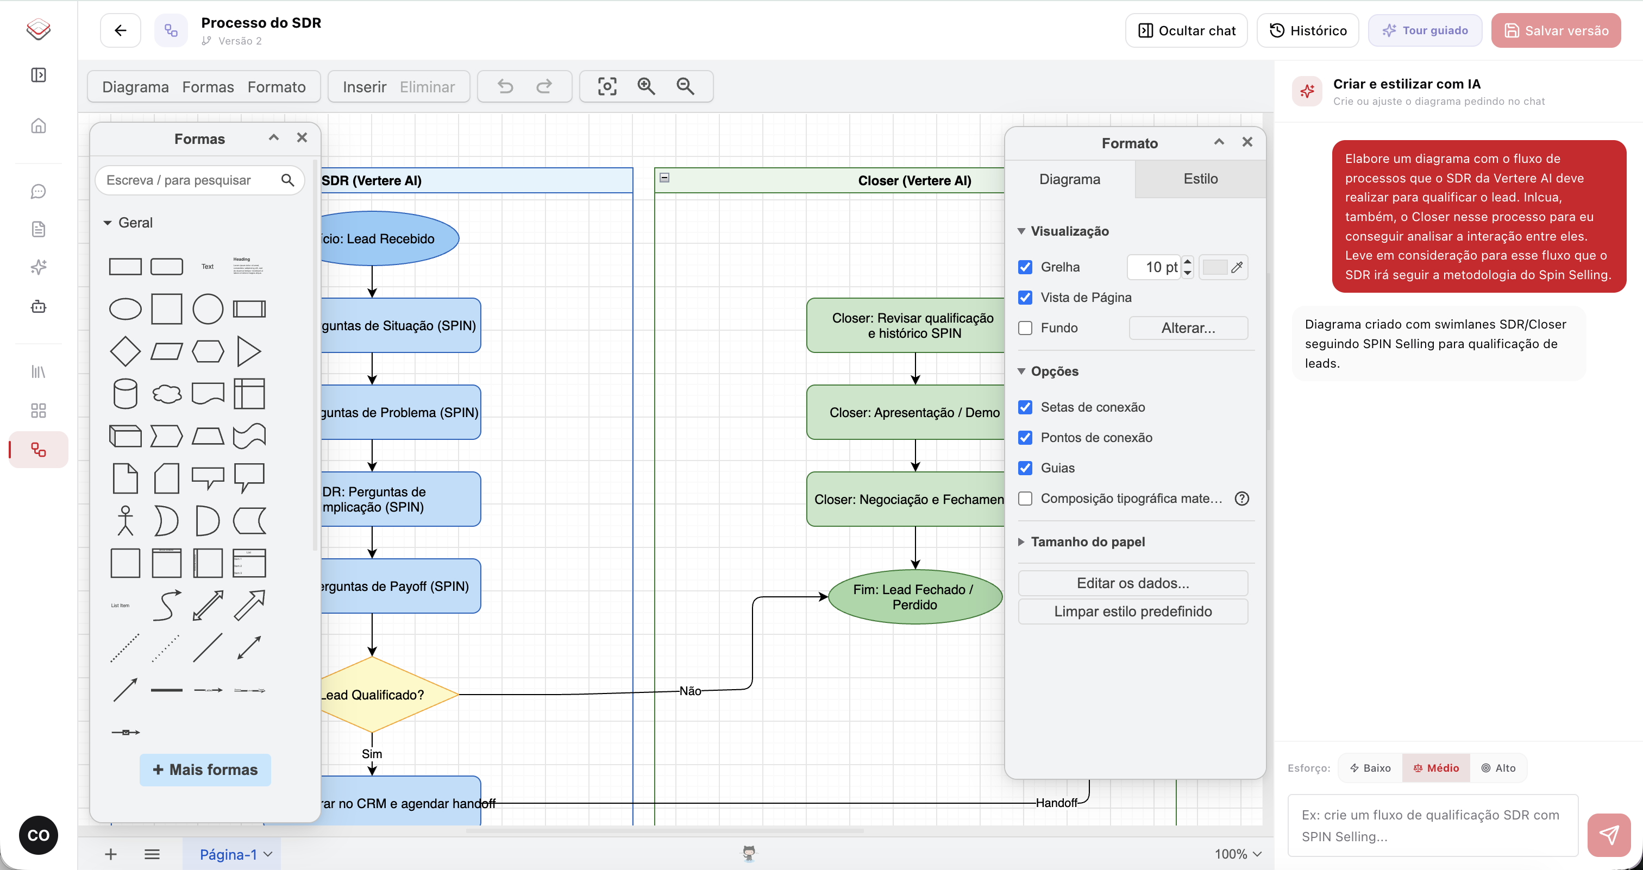
Task: Open the robot sidebar icon
Action: [x=38, y=307]
